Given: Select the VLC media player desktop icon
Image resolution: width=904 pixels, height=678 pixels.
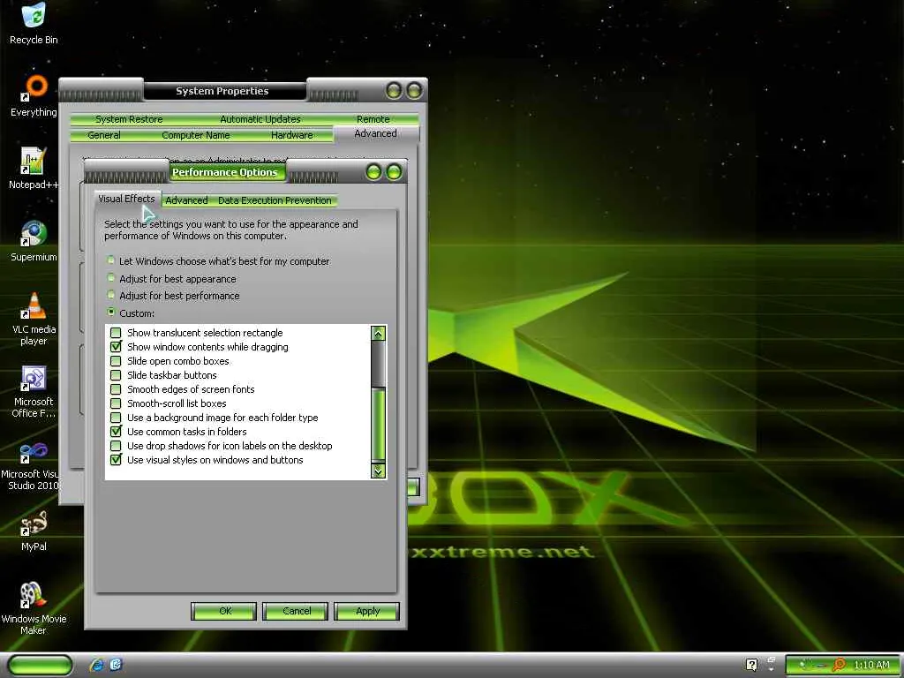Looking at the screenshot, I should pyautogui.click(x=34, y=319).
